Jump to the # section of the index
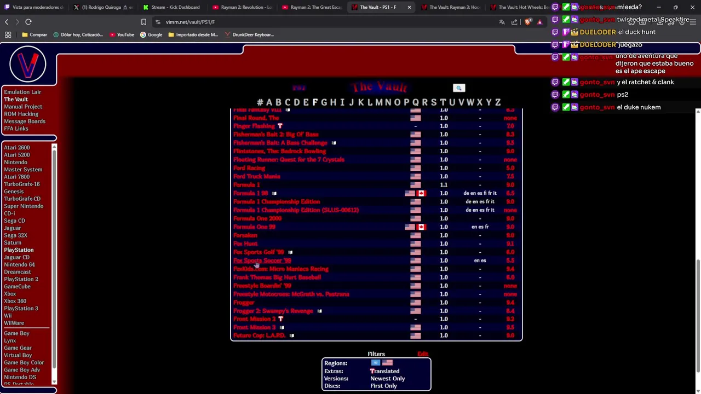This screenshot has width=701, height=394. click(260, 102)
